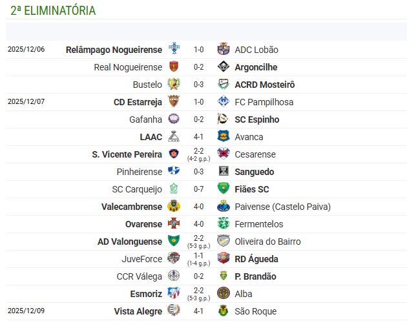Open the Vista Alegre team page
407x330 pixels.
click(x=138, y=311)
